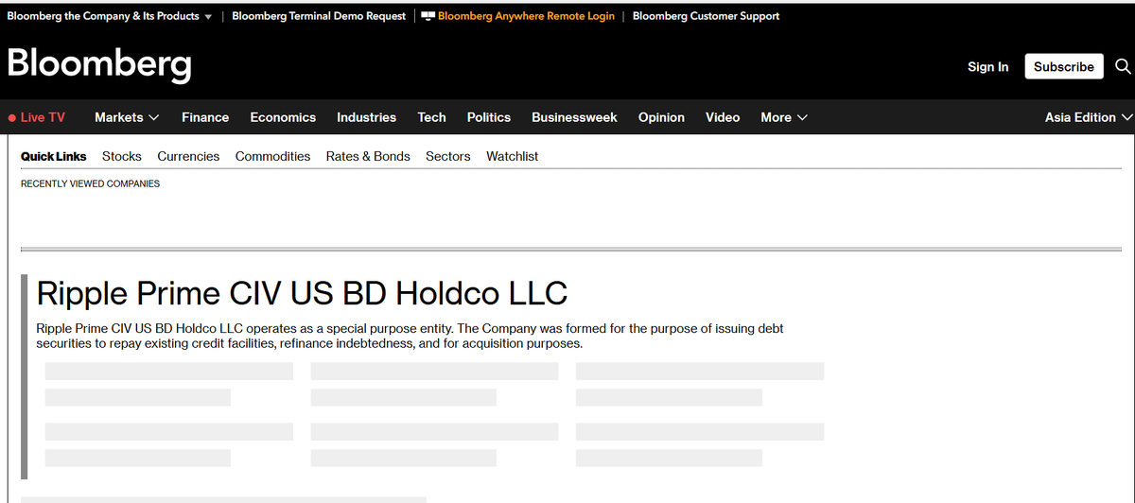Select Stocks quick link

click(122, 156)
